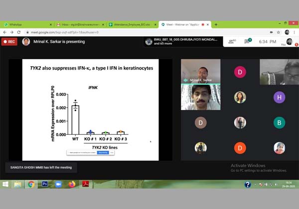Open Google Chrome from the taskbar
The width and height of the screenshot is (299, 209).
(31, 184)
